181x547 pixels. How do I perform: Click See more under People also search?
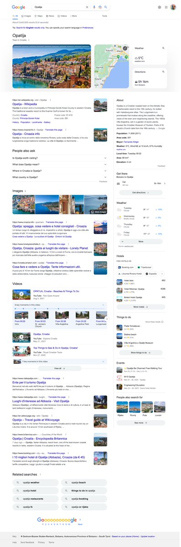(x=141, y=423)
